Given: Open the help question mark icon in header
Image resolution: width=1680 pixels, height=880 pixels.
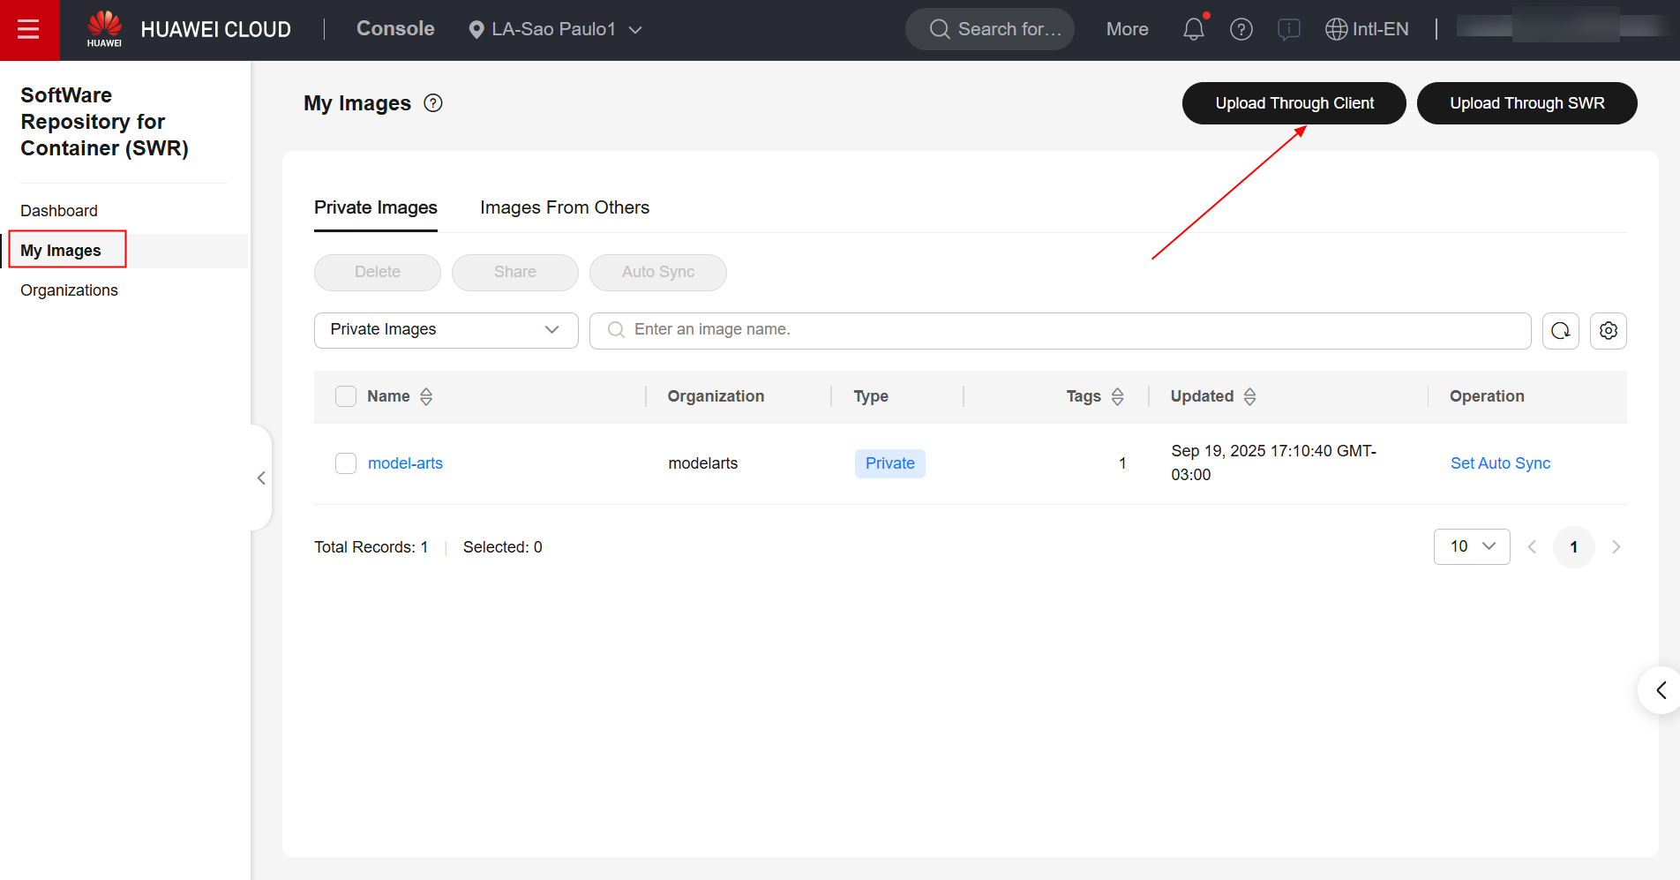Looking at the screenshot, I should (1241, 30).
